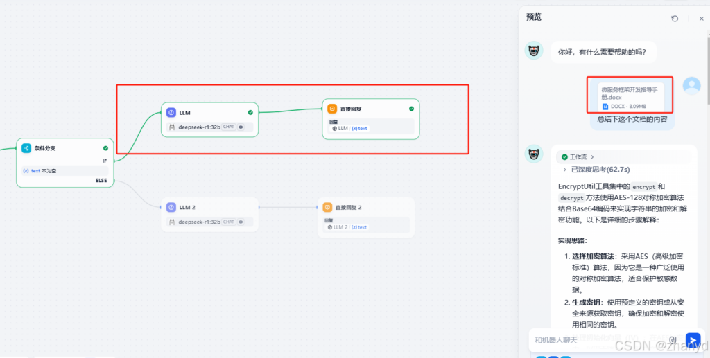
Task: Click the 直接回复 2 node icon
Action: [327, 207]
